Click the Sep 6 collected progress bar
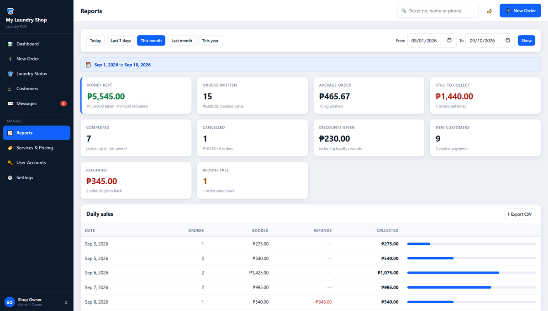This screenshot has height=311, width=548. [472, 273]
